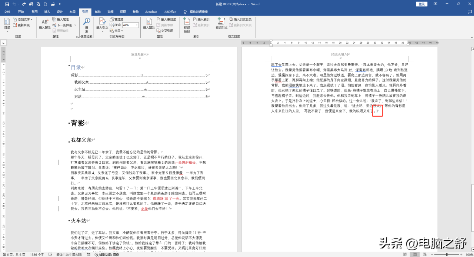Click the 火车站 heading in the document body
Viewport: 474px width, 257px height.
[x=79, y=221]
